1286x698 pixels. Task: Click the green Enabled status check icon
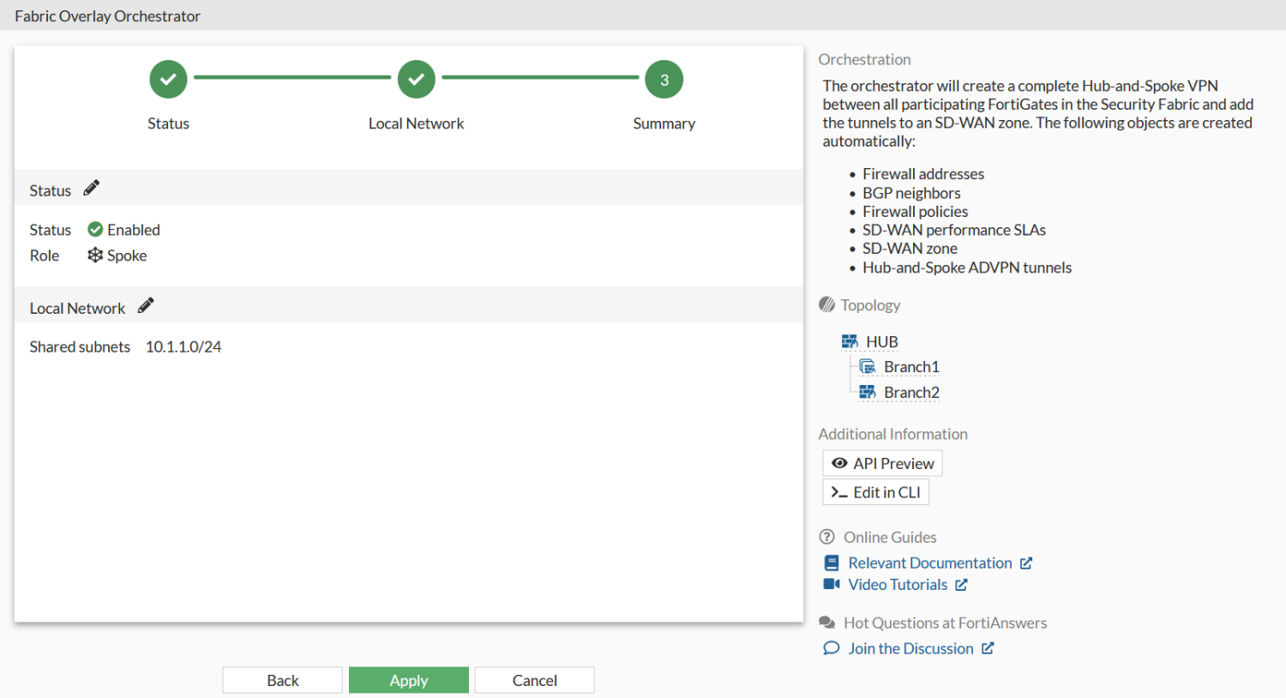95,229
